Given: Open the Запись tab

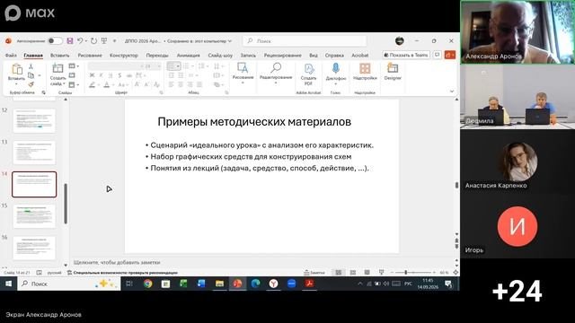Looking at the screenshot, I should [x=248, y=56].
